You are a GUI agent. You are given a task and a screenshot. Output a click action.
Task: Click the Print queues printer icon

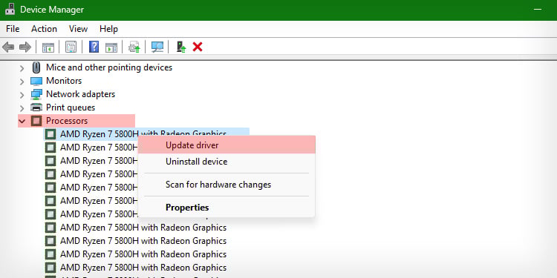coord(36,107)
